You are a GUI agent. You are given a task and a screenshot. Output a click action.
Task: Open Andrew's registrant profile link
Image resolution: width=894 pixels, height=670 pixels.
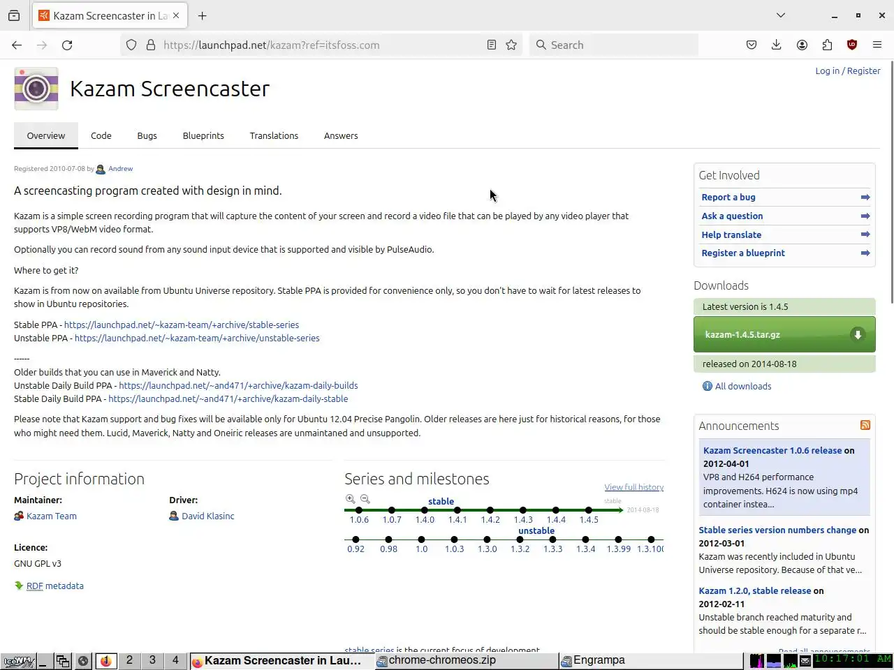120,169
